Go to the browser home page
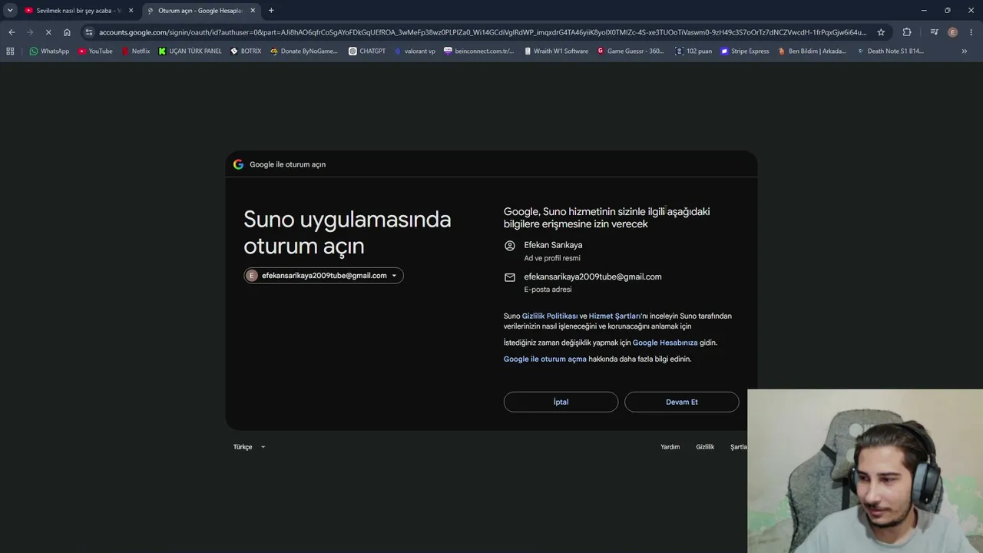The height and width of the screenshot is (553, 983). click(x=67, y=32)
